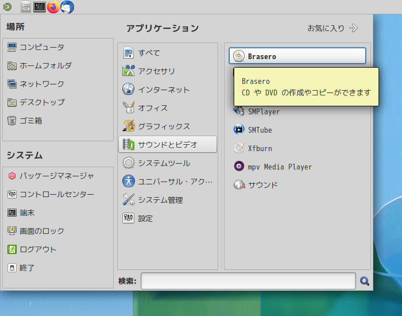Click the 終了 shutdown icon
Image resolution: width=402 pixels, height=316 pixels.
(12, 268)
